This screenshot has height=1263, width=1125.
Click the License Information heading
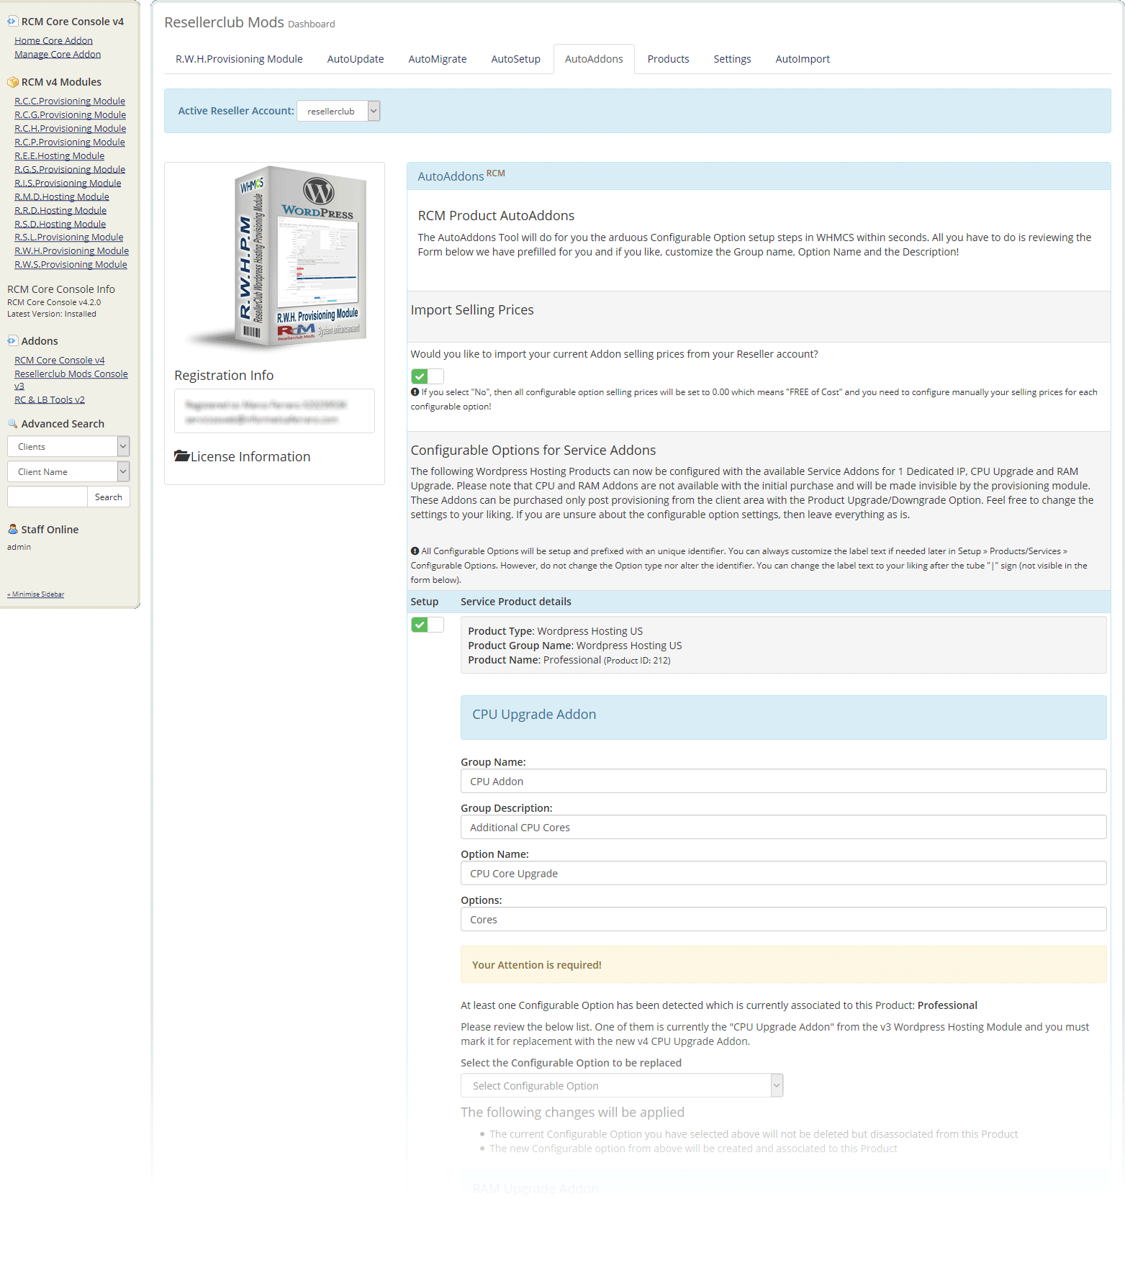pyautogui.click(x=250, y=457)
